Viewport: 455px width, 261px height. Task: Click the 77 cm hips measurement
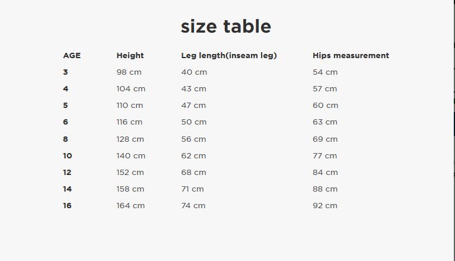click(x=324, y=155)
